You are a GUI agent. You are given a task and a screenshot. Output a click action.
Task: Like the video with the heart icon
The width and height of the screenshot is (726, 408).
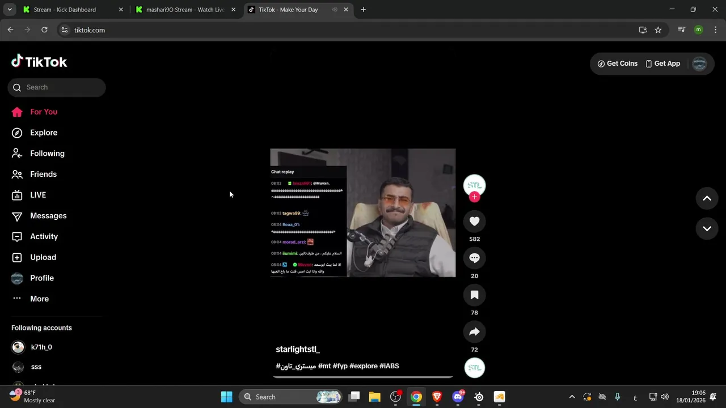pyautogui.click(x=475, y=222)
